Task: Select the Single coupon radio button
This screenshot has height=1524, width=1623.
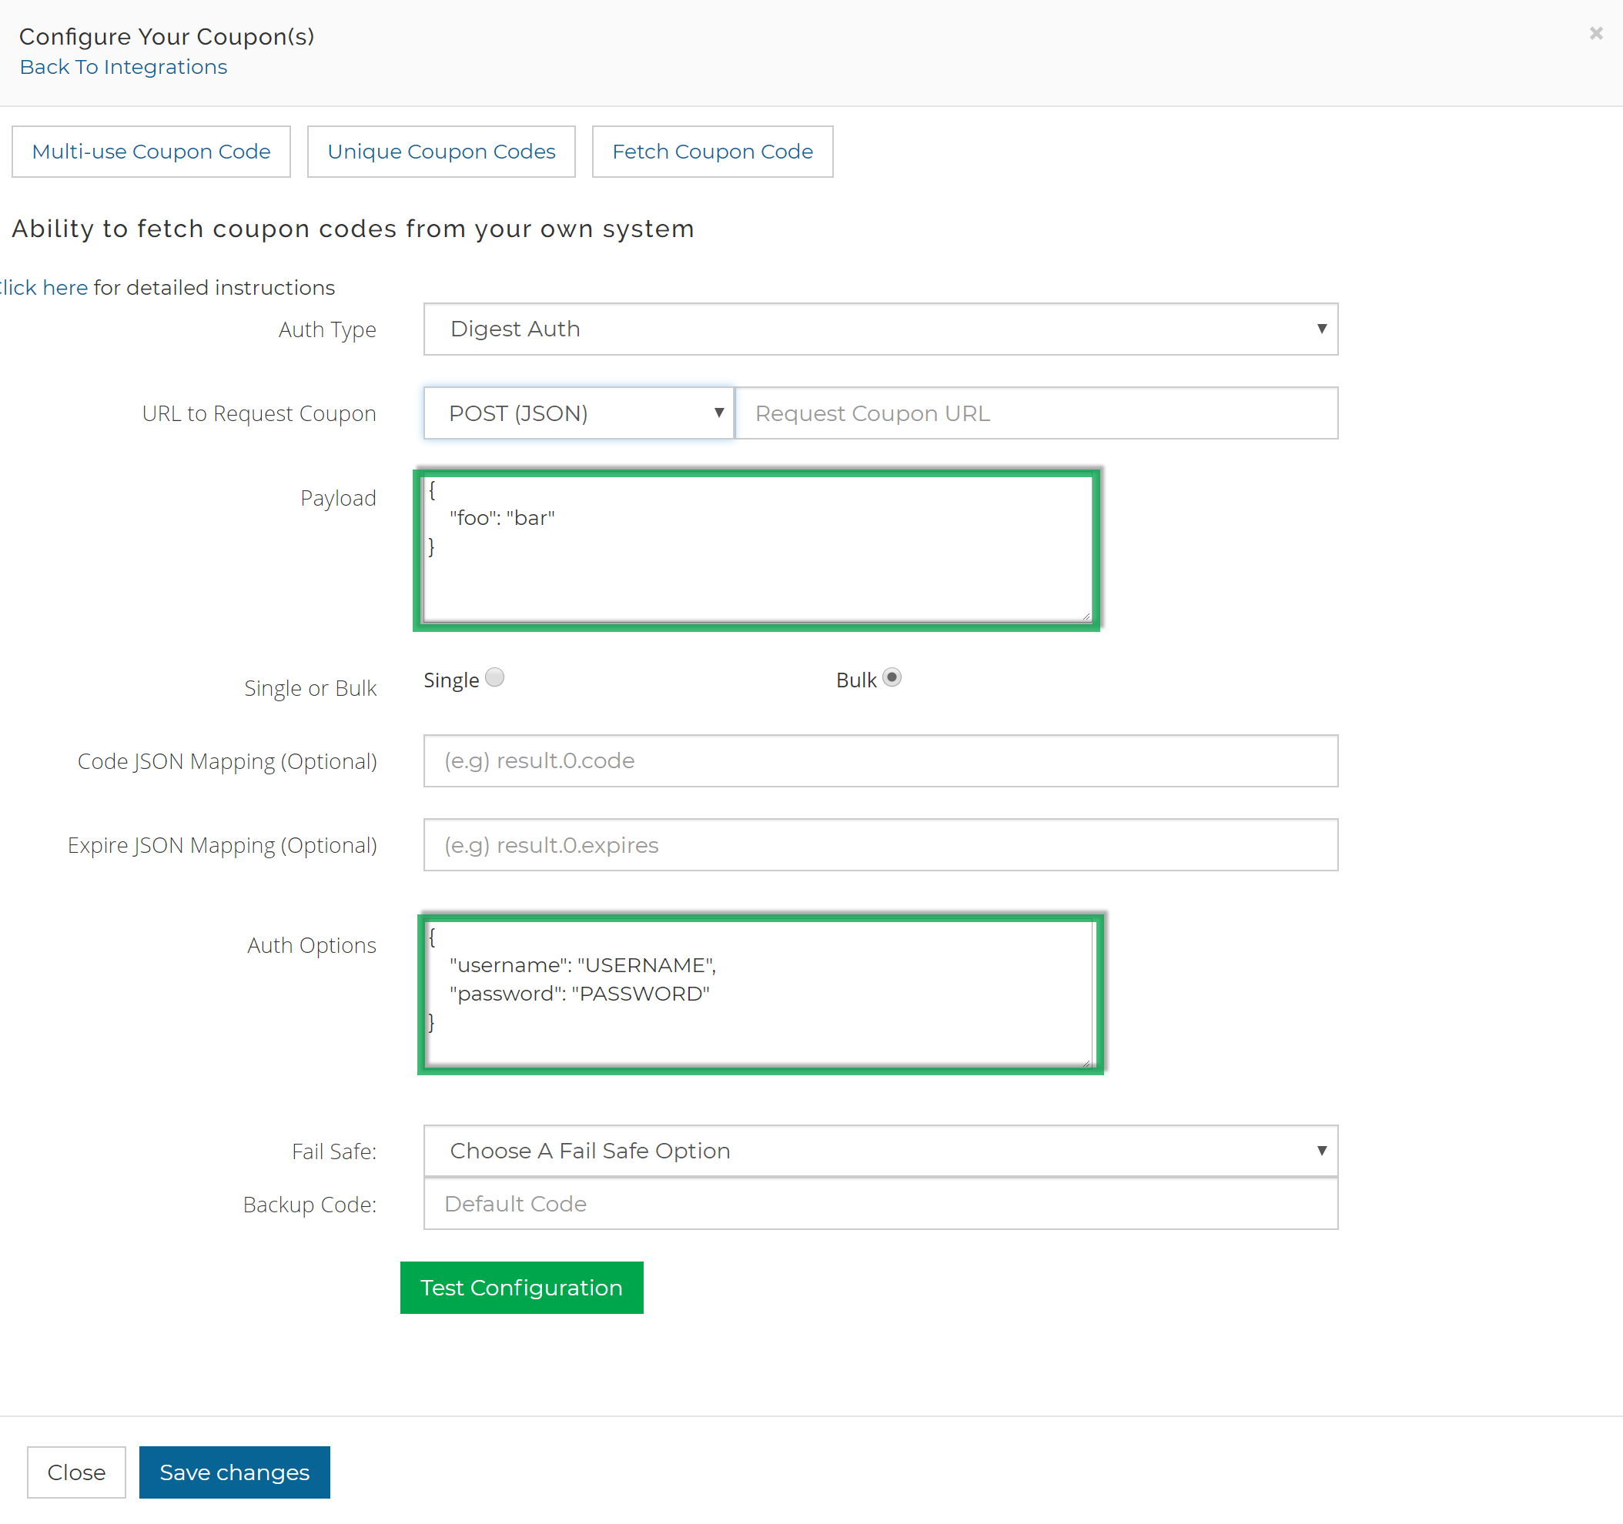Action: [494, 677]
